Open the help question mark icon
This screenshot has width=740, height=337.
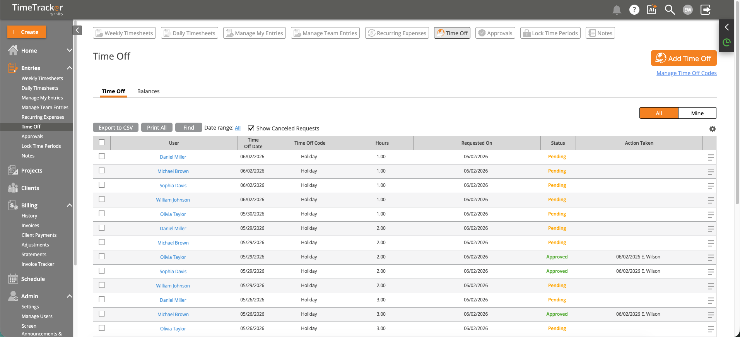click(x=634, y=10)
